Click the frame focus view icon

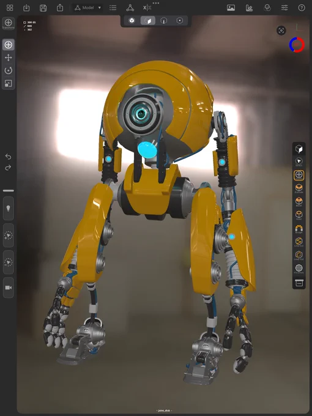[x=281, y=31]
